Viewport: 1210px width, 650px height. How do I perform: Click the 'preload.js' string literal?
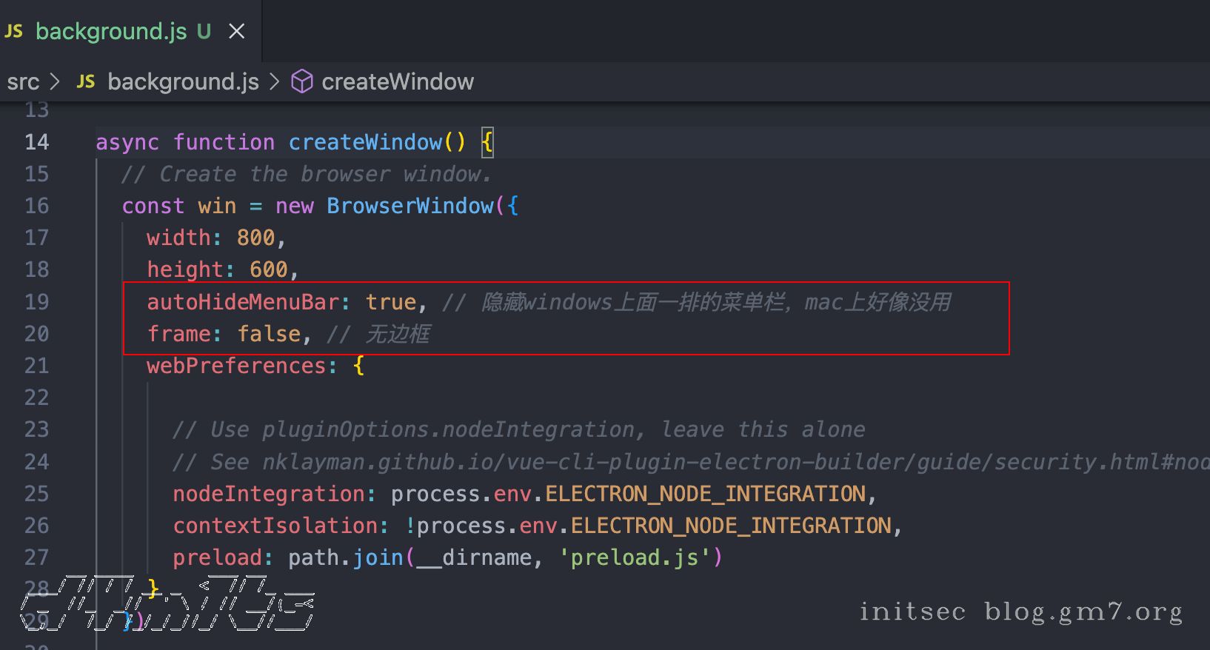point(635,557)
